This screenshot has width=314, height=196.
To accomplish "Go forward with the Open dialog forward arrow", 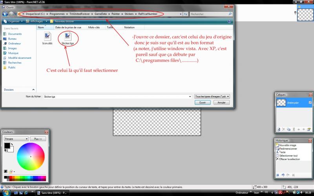I will click(11, 14).
